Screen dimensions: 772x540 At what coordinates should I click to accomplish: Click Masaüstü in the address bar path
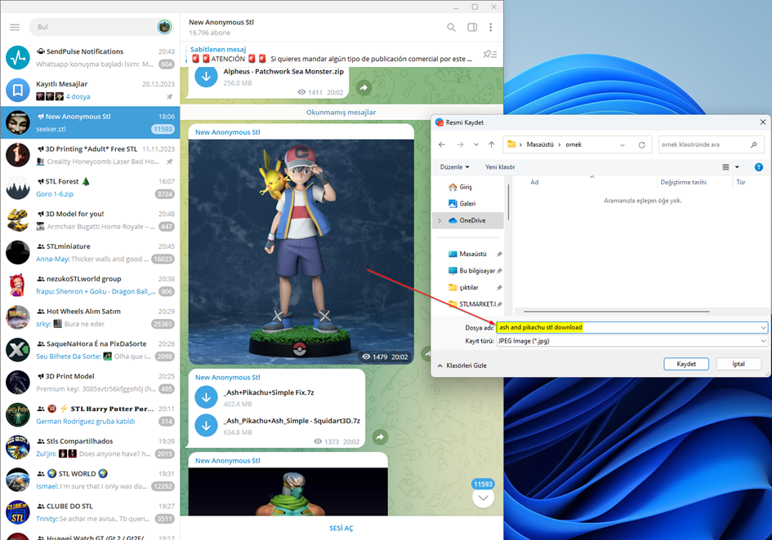coord(540,144)
